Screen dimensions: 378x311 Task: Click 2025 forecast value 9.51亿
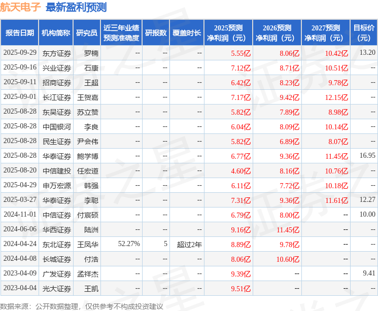pyautogui.click(x=240, y=289)
